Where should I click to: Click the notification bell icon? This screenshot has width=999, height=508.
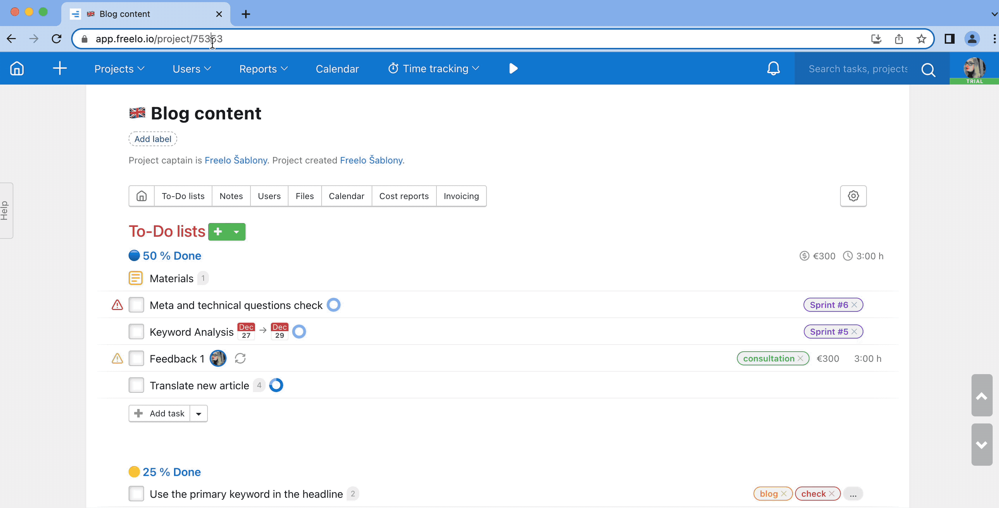pos(773,68)
